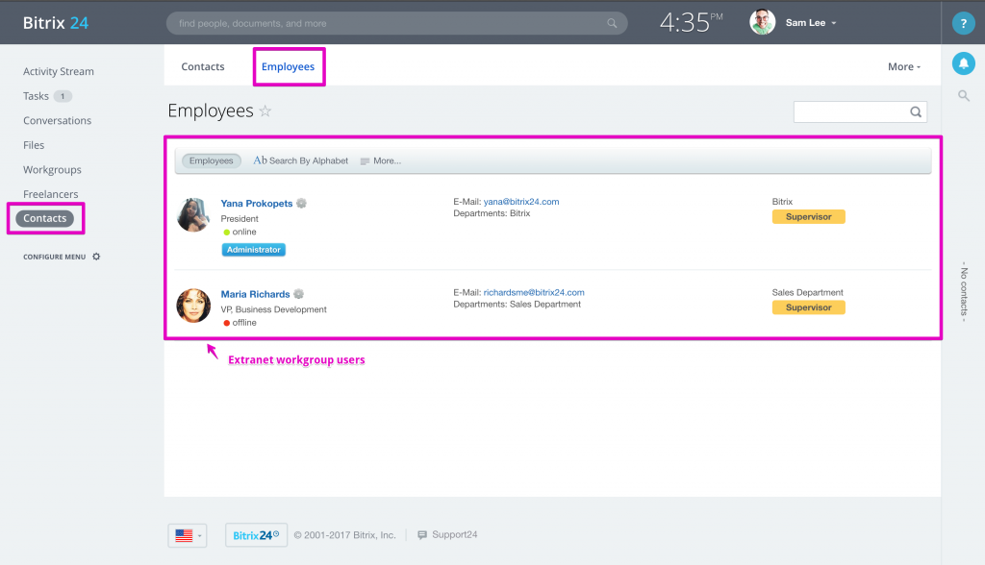This screenshot has height=565, width=985.
Task: Click Supervisor badge under Sales Department
Action: 808,307
